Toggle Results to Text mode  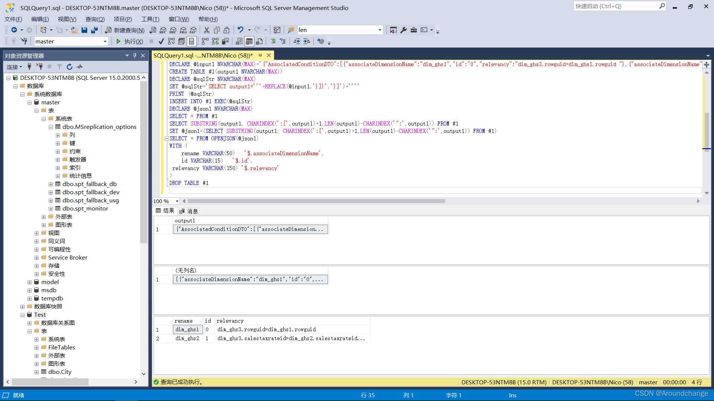click(x=239, y=41)
